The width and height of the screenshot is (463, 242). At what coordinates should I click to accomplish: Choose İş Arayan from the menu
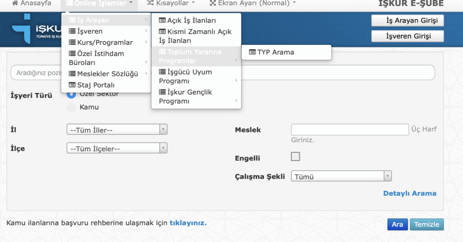click(x=106, y=20)
